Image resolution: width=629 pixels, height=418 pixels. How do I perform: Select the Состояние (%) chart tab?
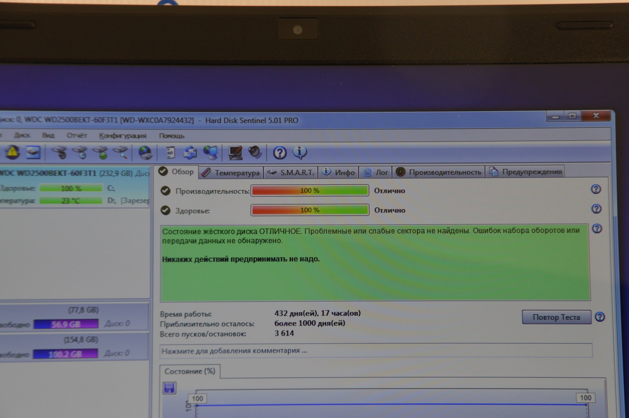(x=190, y=371)
